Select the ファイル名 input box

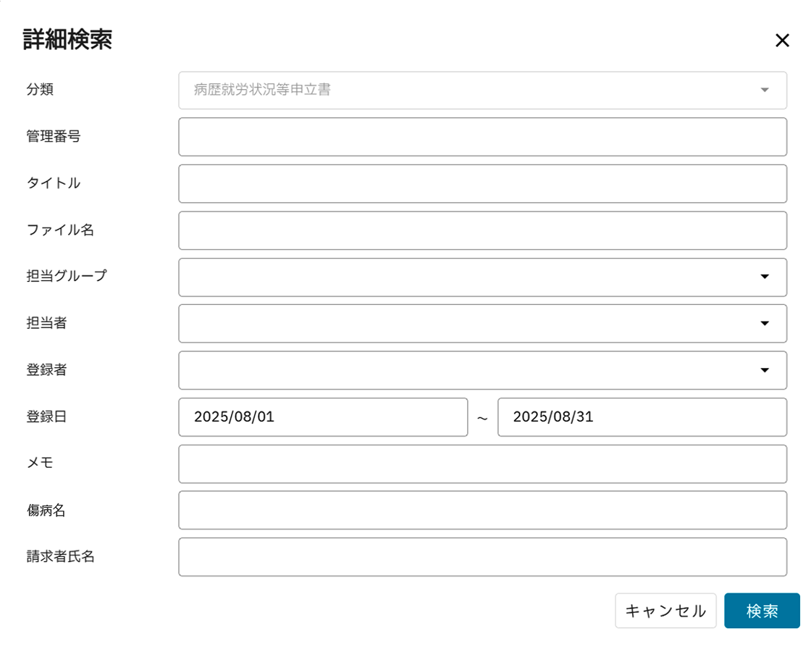pos(482,230)
